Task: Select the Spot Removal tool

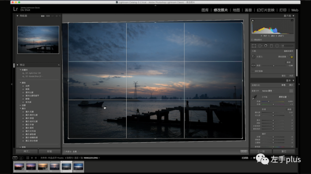Action: [260, 46]
